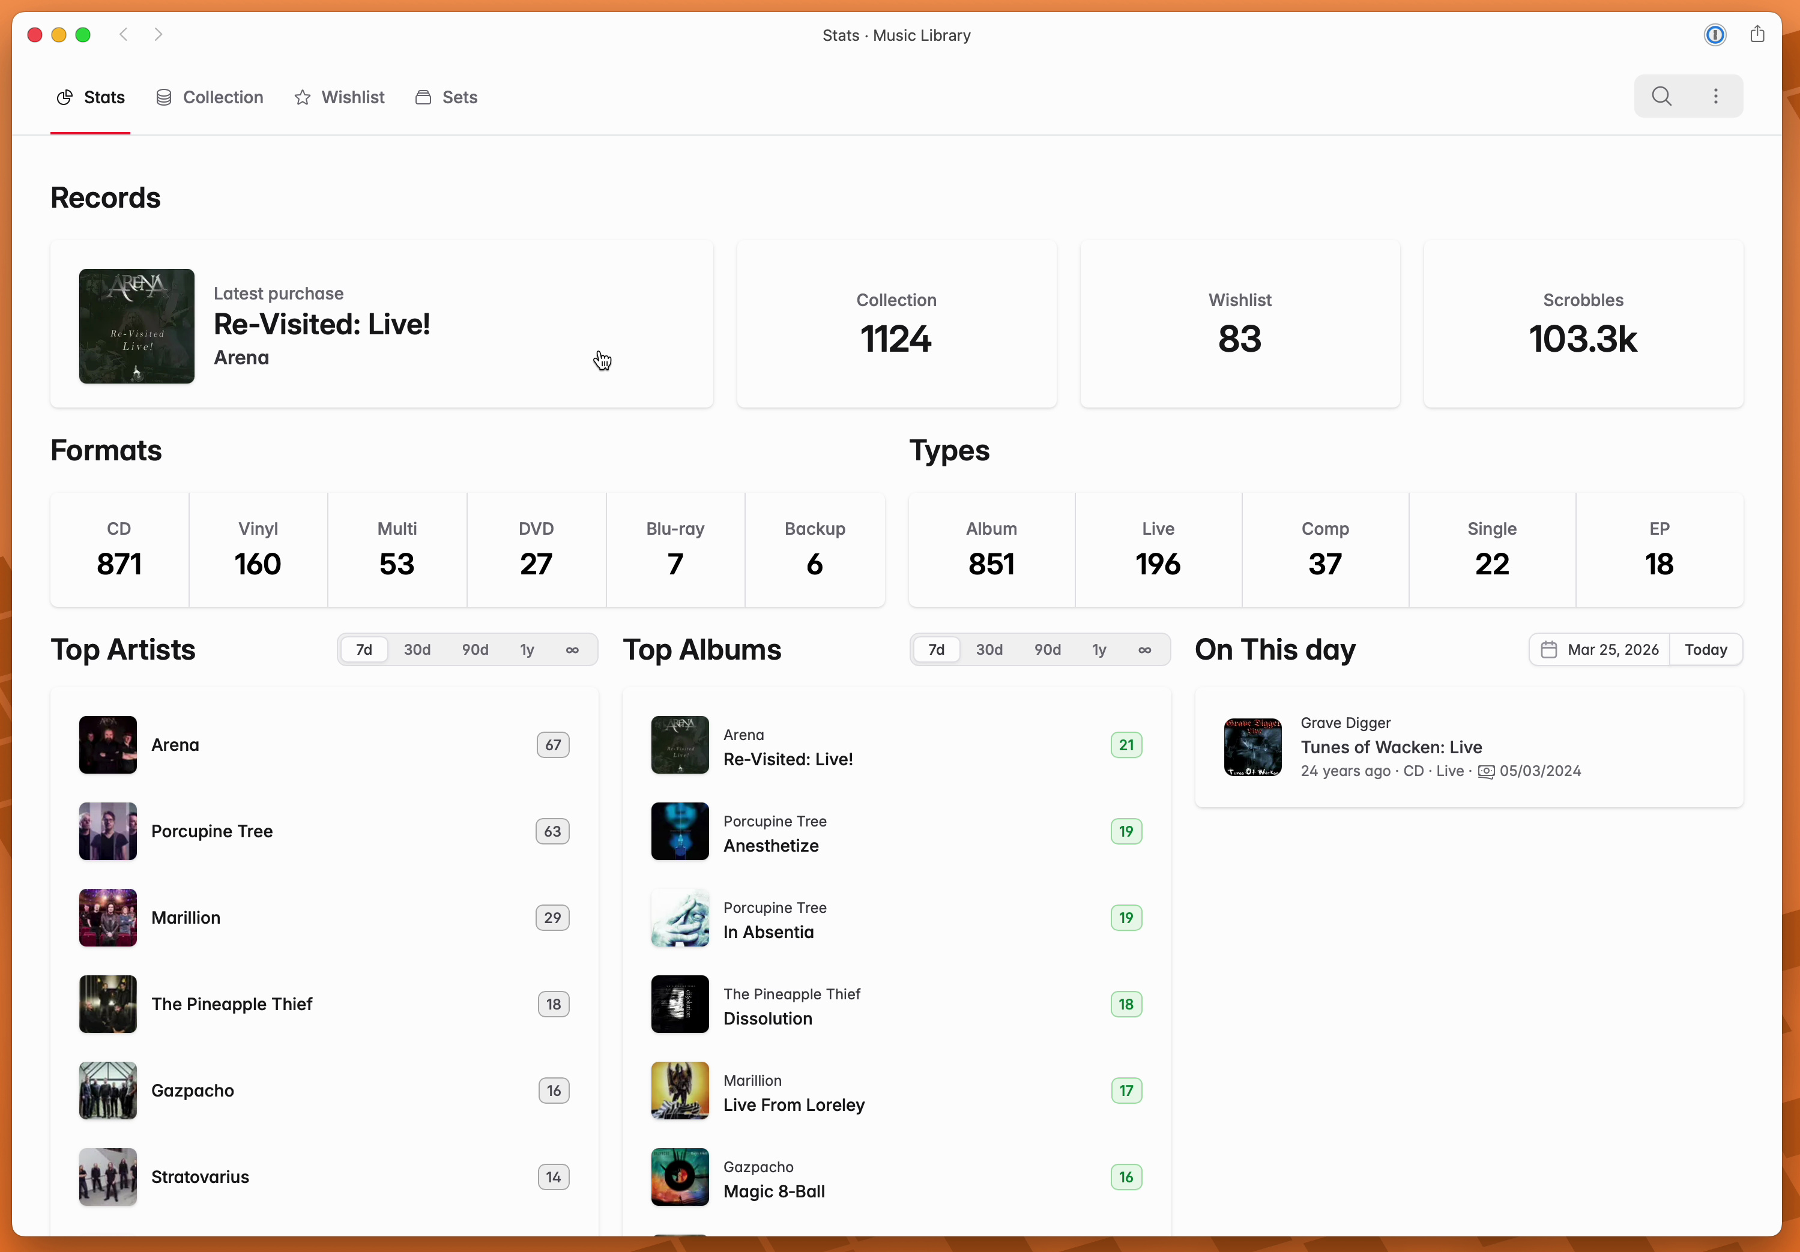Open the Wishlist tab

tap(339, 97)
